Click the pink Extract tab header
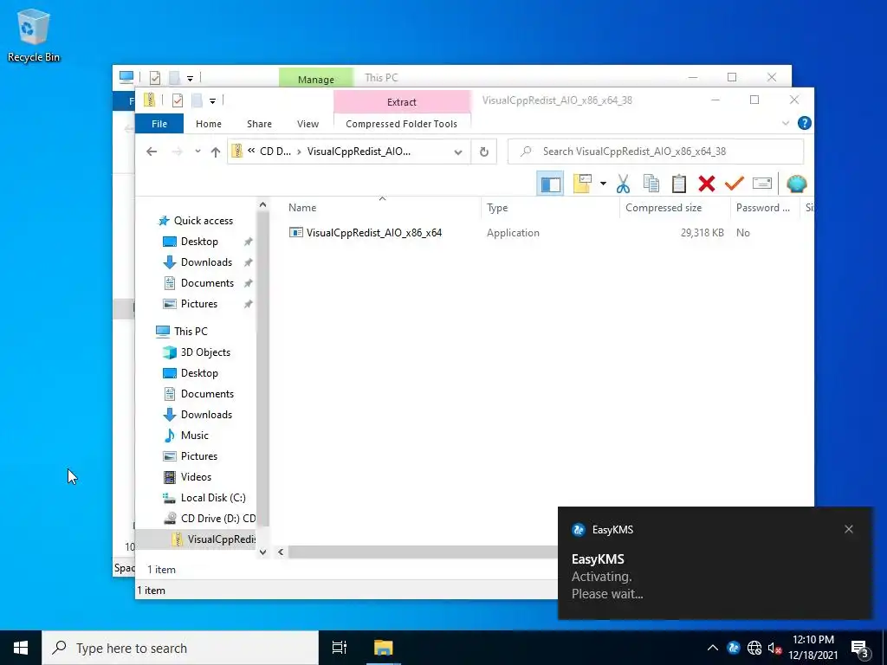The height and width of the screenshot is (665, 887). pyautogui.click(x=402, y=102)
